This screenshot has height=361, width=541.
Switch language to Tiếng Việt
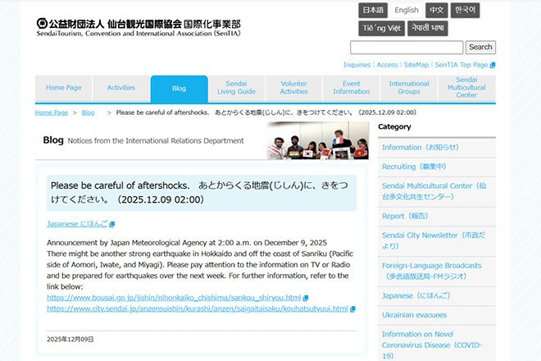click(380, 29)
